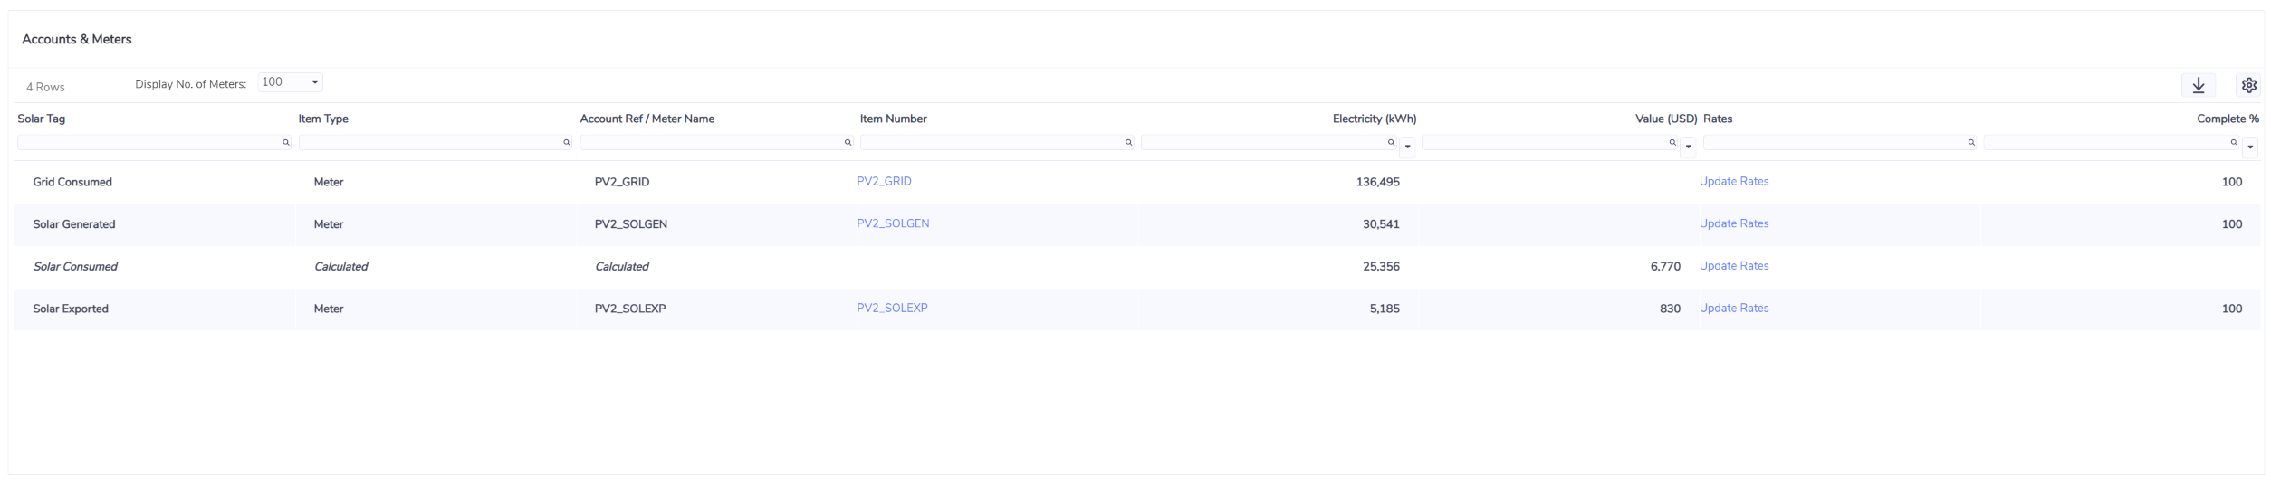
Task: Open the PV2_SOLEXP item number link
Action: (x=892, y=308)
